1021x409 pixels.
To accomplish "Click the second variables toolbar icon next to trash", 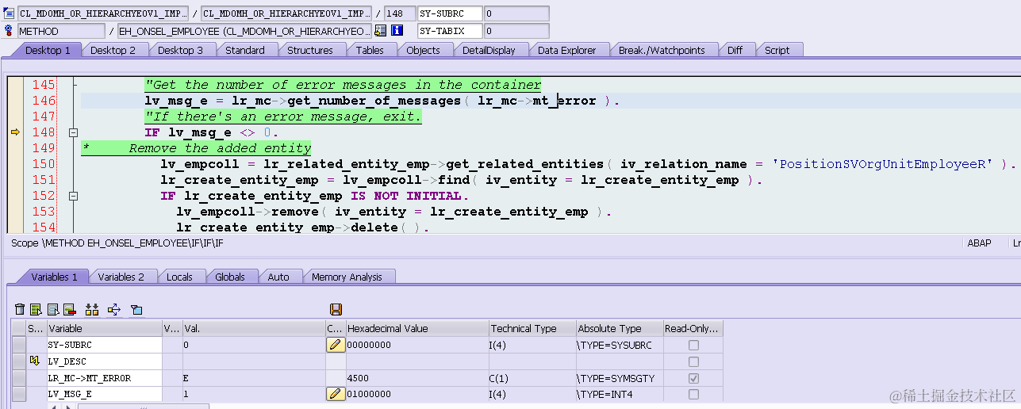I will (36, 309).
